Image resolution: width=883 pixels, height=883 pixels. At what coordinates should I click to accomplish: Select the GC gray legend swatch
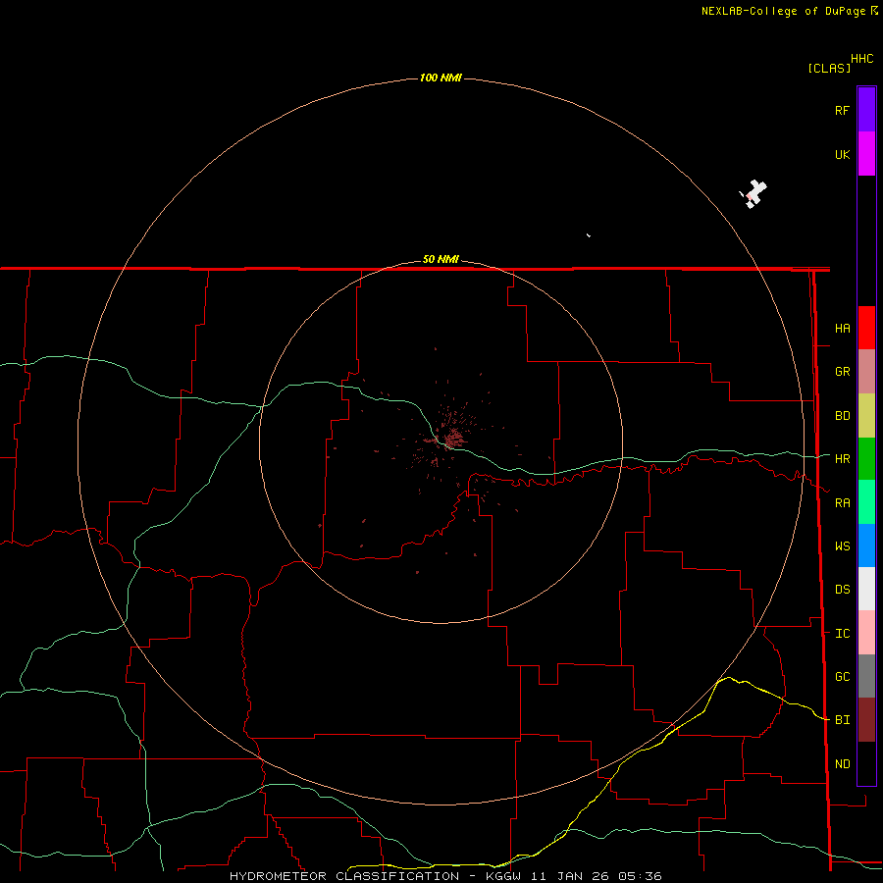[x=866, y=676]
